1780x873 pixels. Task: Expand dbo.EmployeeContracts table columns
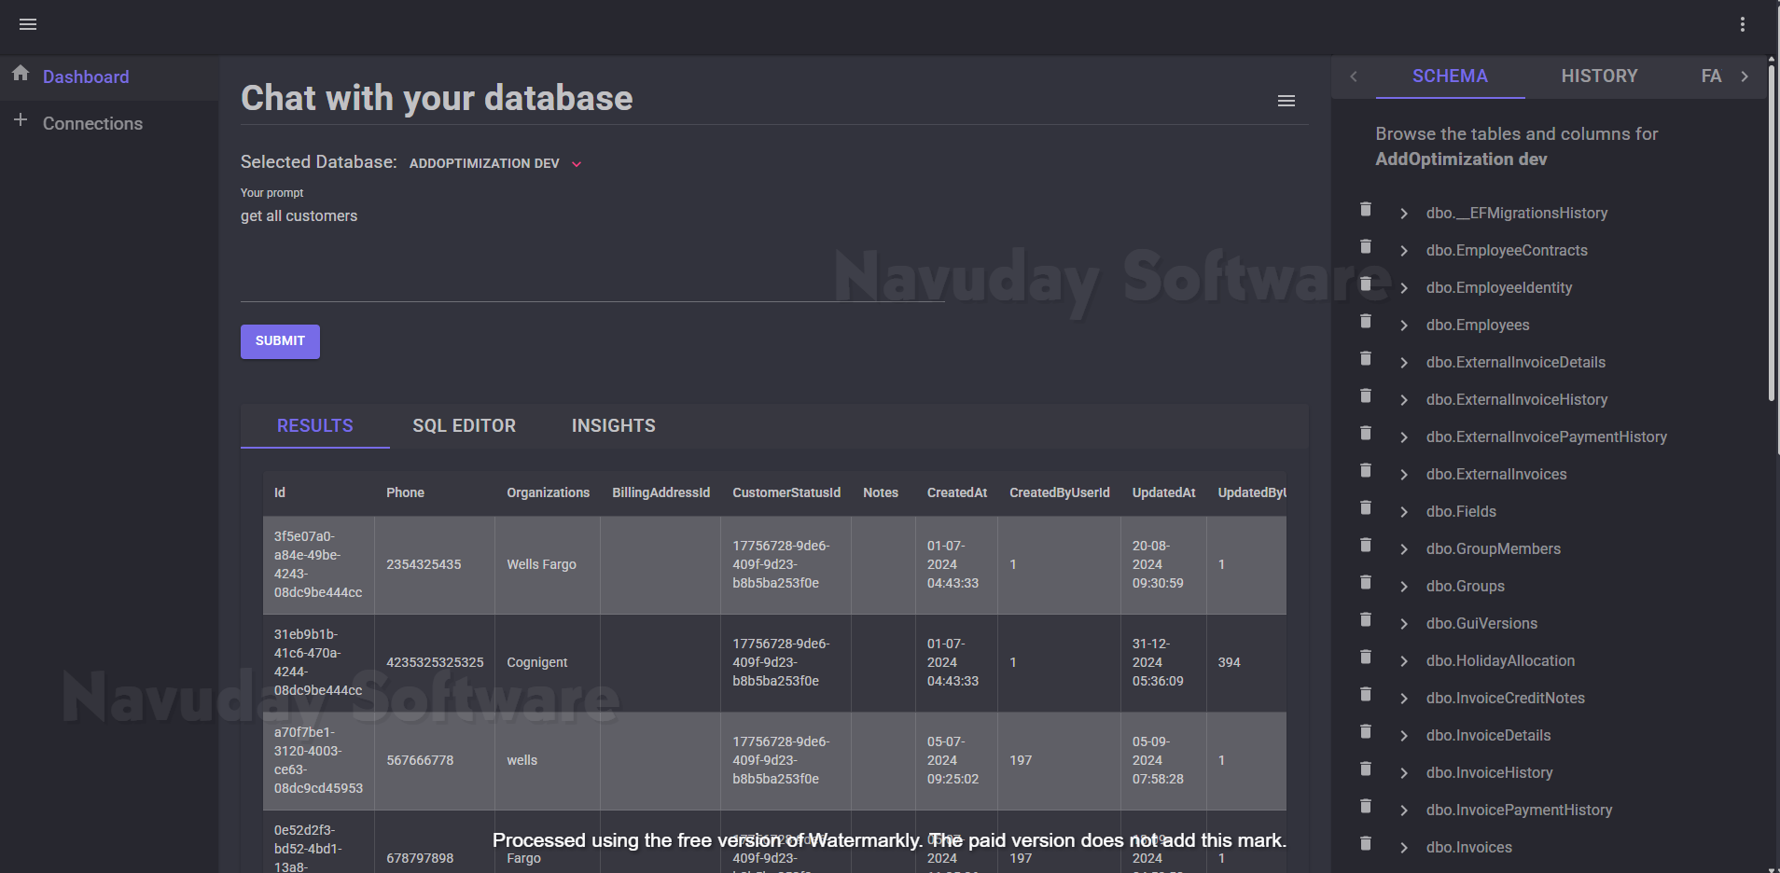[x=1403, y=251]
